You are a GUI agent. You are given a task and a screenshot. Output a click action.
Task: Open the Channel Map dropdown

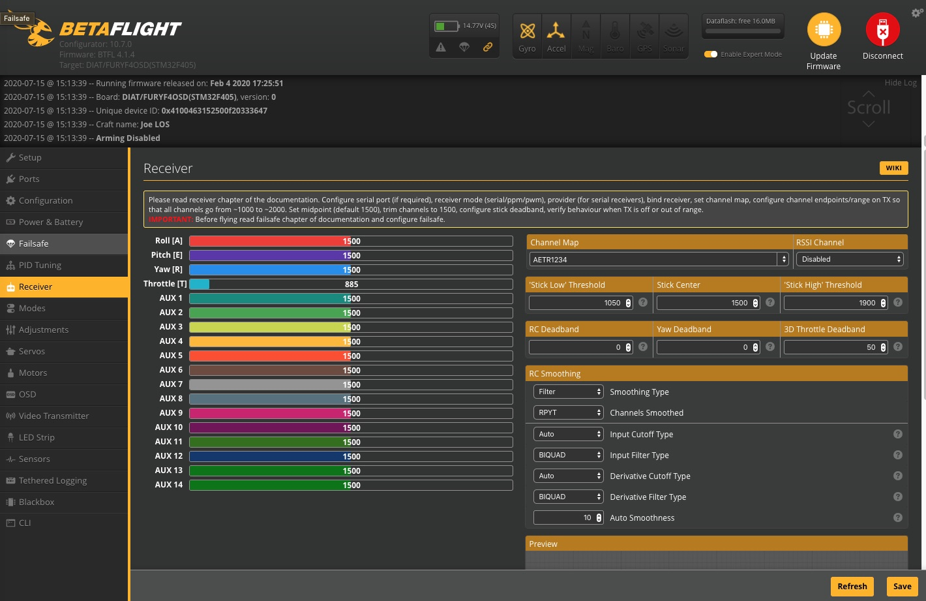(x=659, y=259)
